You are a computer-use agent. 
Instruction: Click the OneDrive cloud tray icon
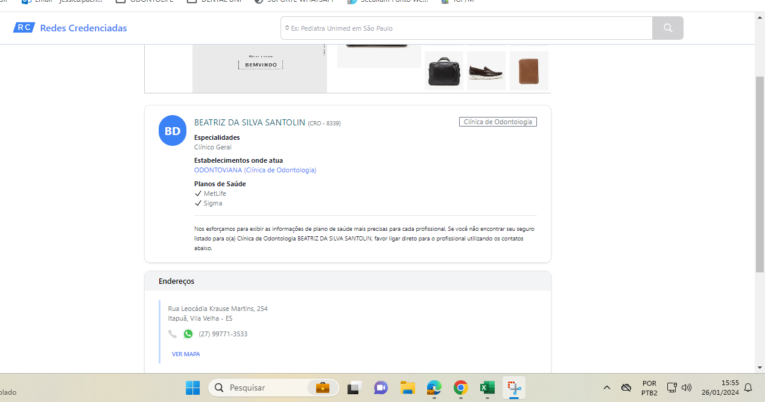[x=626, y=388]
